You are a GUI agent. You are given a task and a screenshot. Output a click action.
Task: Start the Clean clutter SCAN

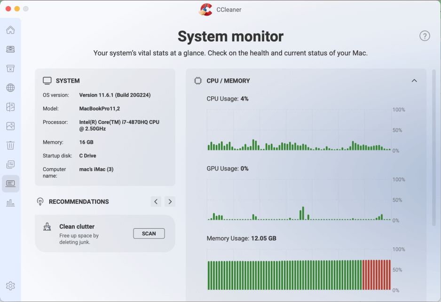pyautogui.click(x=149, y=233)
